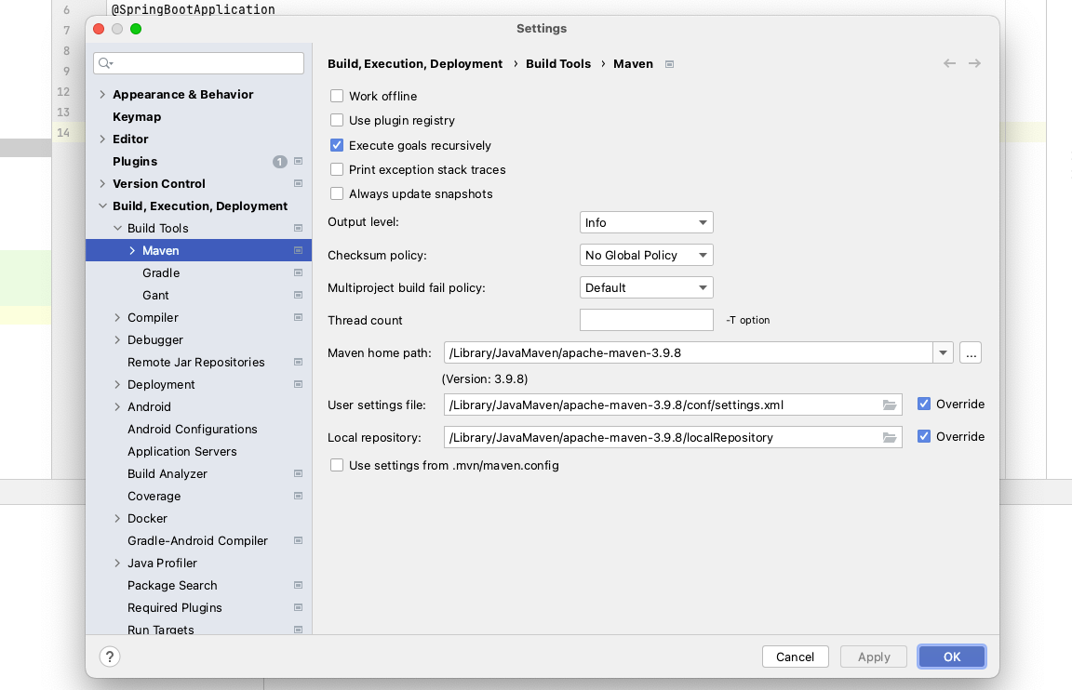Toggle Override for Local repository
1072x690 pixels.
click(924, 436)
